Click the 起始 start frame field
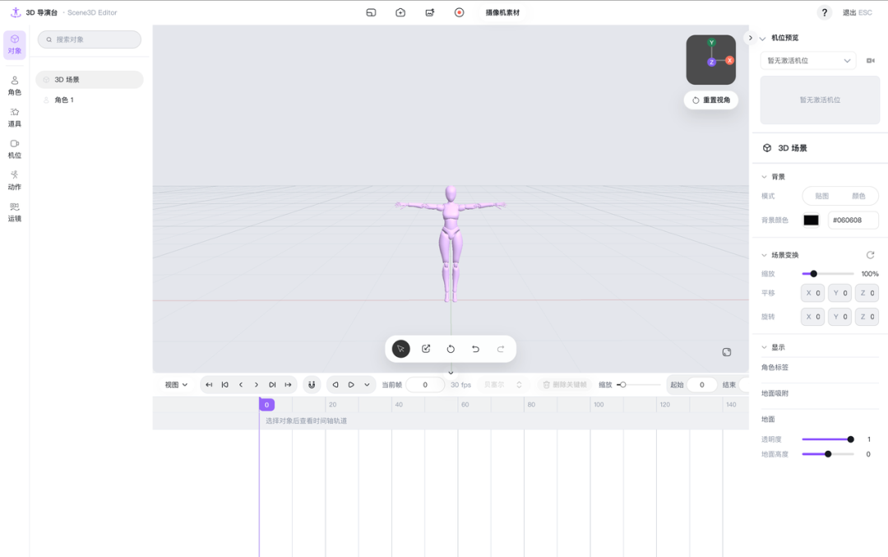 click(702, 385)
